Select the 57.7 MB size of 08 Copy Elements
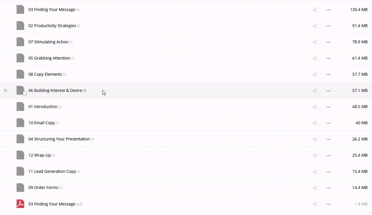The width and height of the screenshot is (372, 215). [360, 74]
